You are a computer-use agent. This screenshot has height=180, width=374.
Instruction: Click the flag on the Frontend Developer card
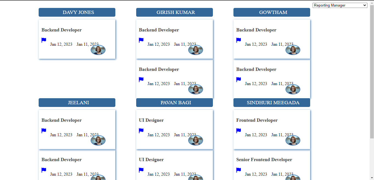(239, 131)
